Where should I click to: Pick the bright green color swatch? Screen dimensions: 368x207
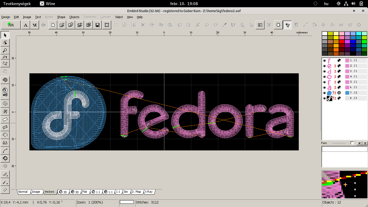(364, 42)
